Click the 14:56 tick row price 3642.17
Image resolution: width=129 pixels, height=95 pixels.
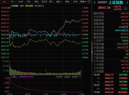pyautogui.click(x=109, y=75)
